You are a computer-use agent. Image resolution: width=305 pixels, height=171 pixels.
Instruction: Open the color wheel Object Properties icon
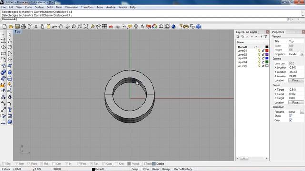click(154, 27)
